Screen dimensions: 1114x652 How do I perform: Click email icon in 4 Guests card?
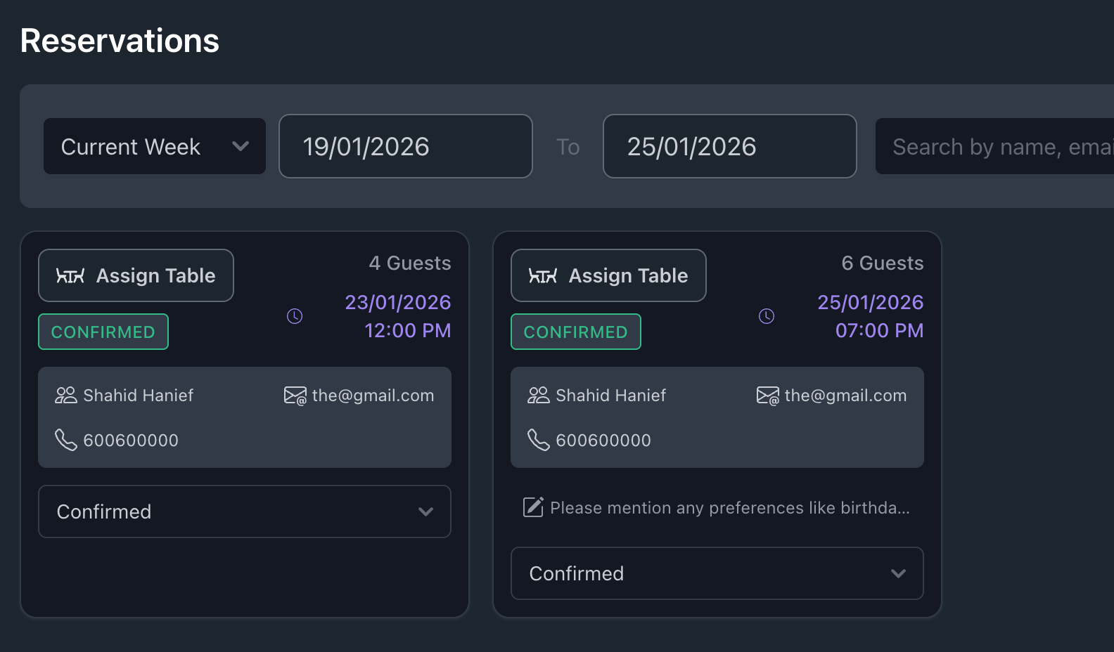(295, 396)
